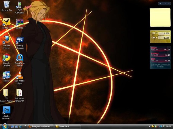Select the Google Chrome desktop icon
This screenshot has height=129, width=173.
pyautogui.click(x=6, y=60)
